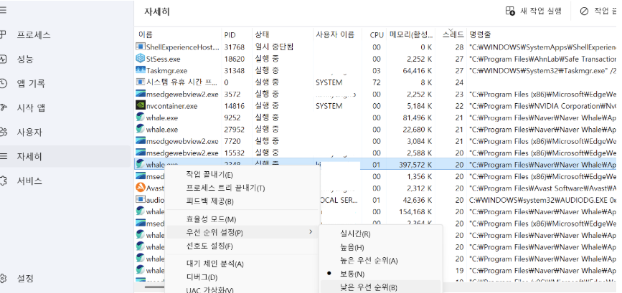Click the toolbar 작업 끝내기 button at top right

click(x=599, y=11)
